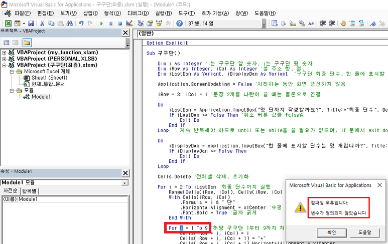Open the Module1 모듈 object dropdown

click(x=125, y=183)
